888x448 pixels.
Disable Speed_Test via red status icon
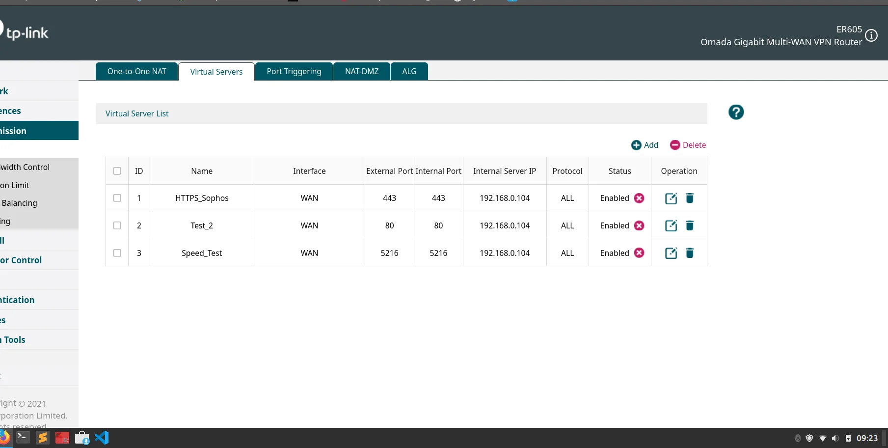639,252
